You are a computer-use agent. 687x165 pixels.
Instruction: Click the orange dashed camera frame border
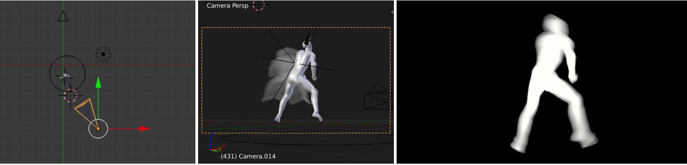click(x=296, y=28)
